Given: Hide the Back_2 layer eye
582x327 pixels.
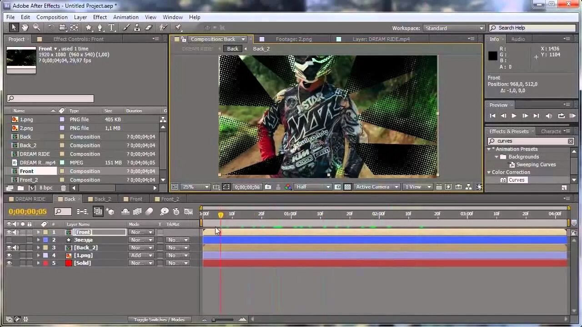Looking at the screenshot, I should [x=9, y=248].
